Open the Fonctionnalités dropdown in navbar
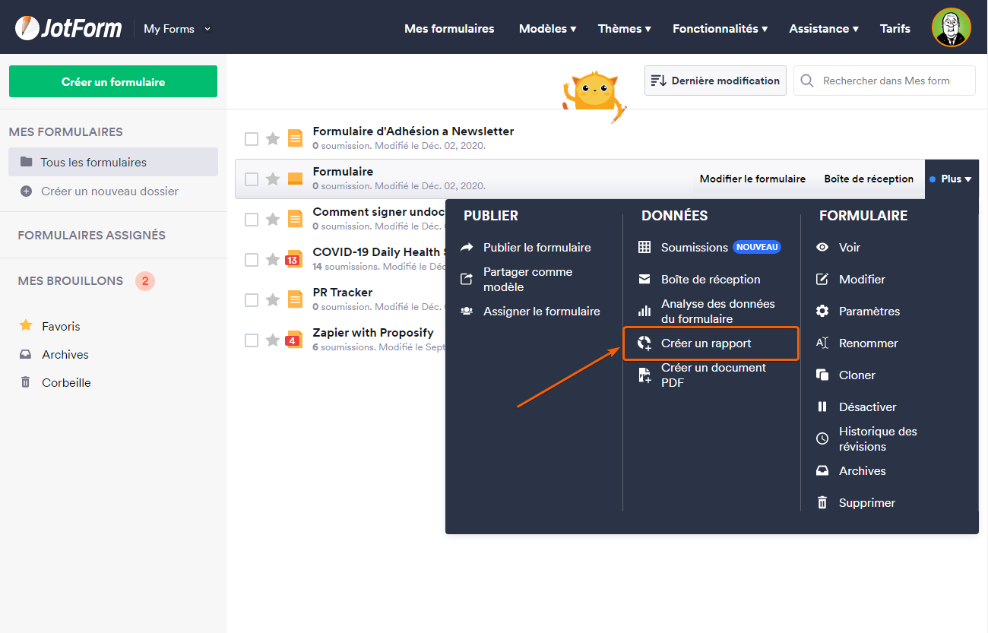The height and width of the screenshot is (633, 988). [x=720, y=29]
